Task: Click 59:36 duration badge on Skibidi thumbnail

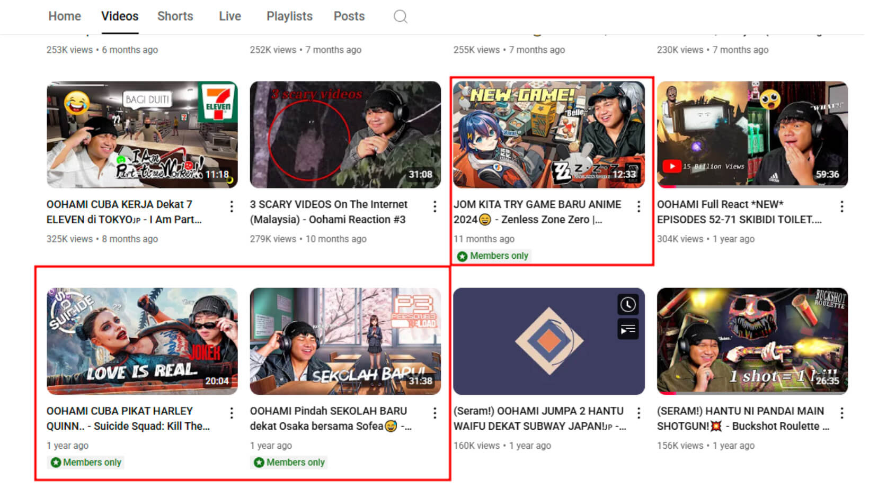Action: (x=827, y=175)
